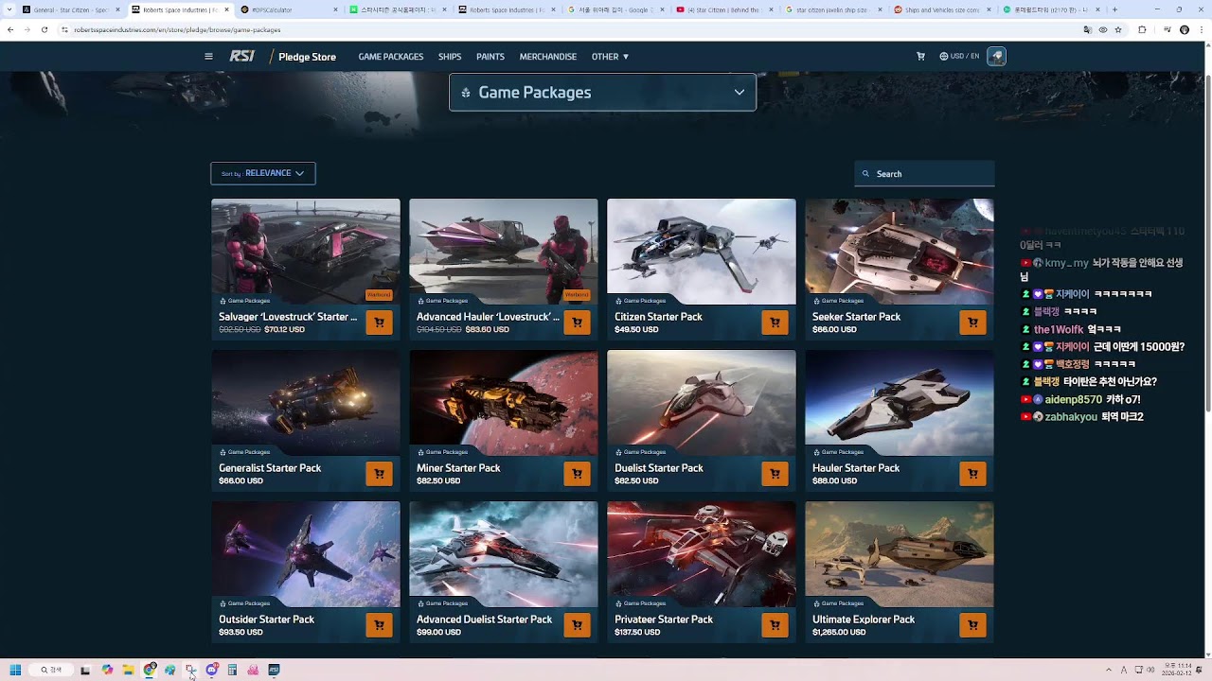Click chat username the1Wolfk
Image resolution: width=1212 pixels, height=681 pixels.
click(x=1059, y=329)
